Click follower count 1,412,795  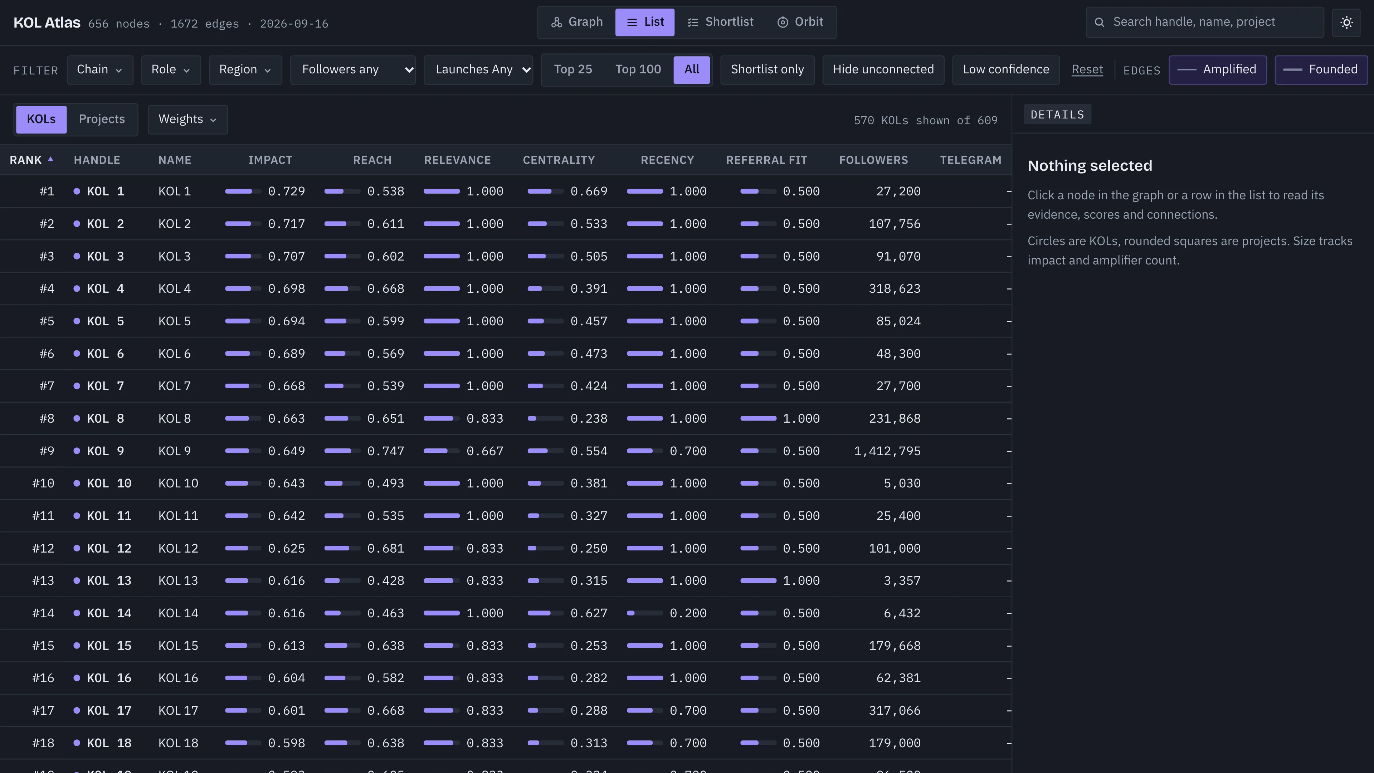(887, 451)
